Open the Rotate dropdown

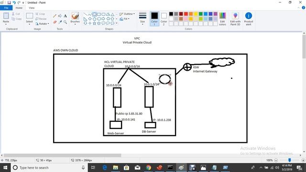click(42, 24)
